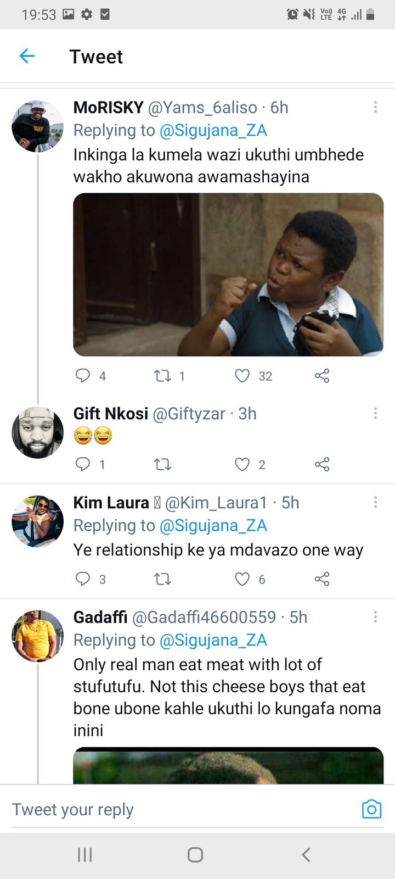Open more options on MoRISKY's tweet
The height and width of the screenshot is (879, 395).
pyautogui.click(x=375, y=107)
